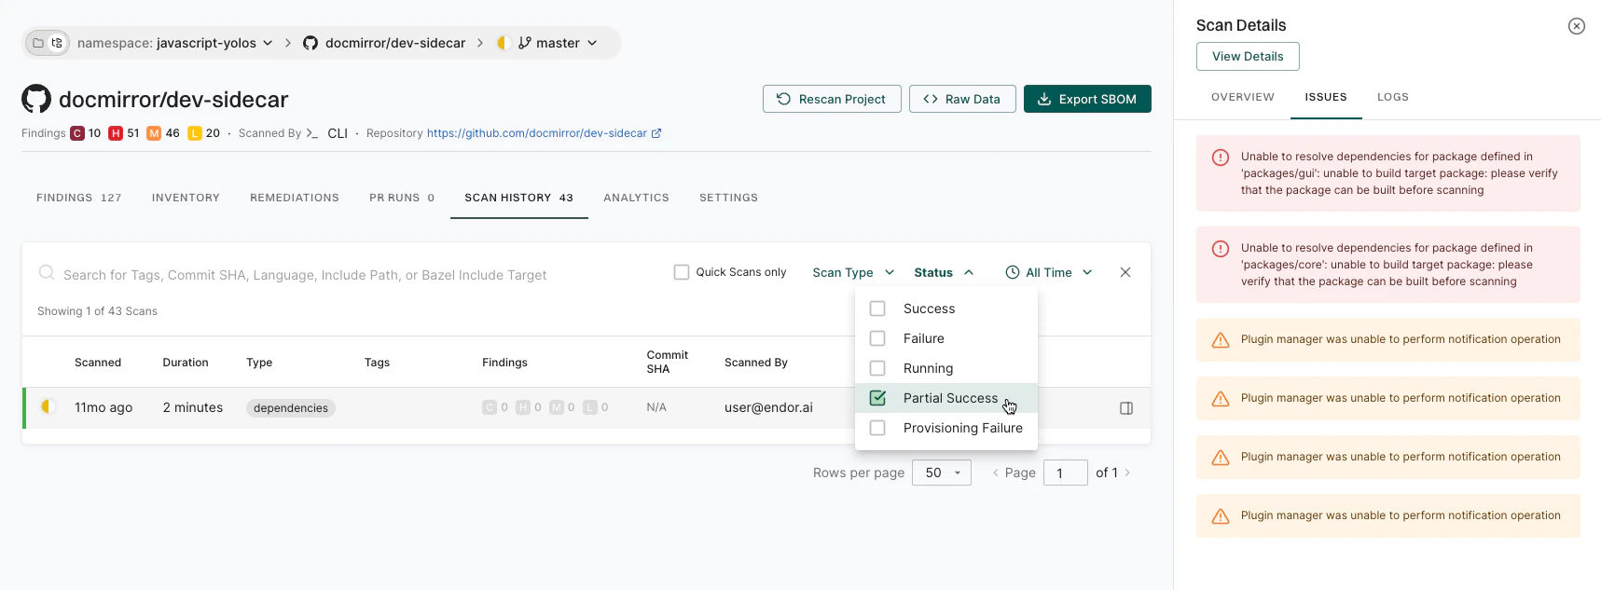The height and width of the screenshot is (590, 1601).
Task: Switch to the Analytics tab
Action: coord(636,198)
